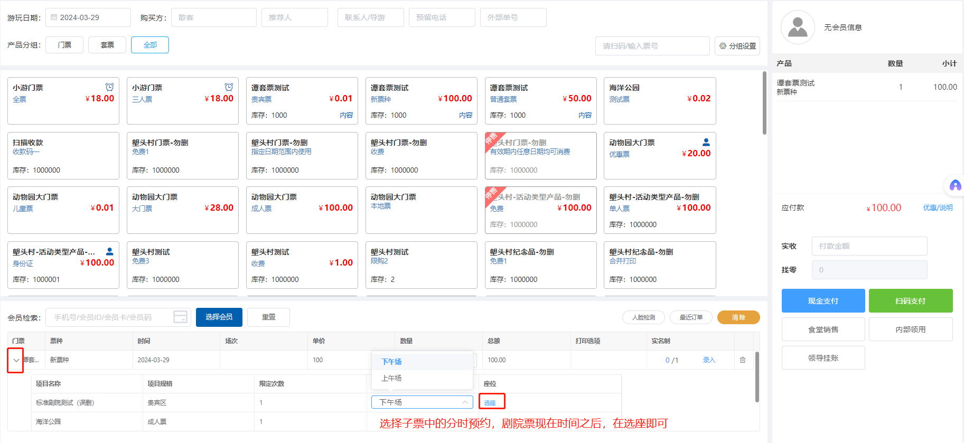
Task: Click the 实收 payment amount field
Action: click(x=869, y=246)
